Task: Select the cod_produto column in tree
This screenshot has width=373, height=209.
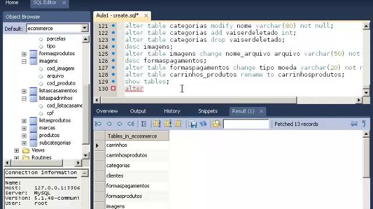Action: pos(61,84)
